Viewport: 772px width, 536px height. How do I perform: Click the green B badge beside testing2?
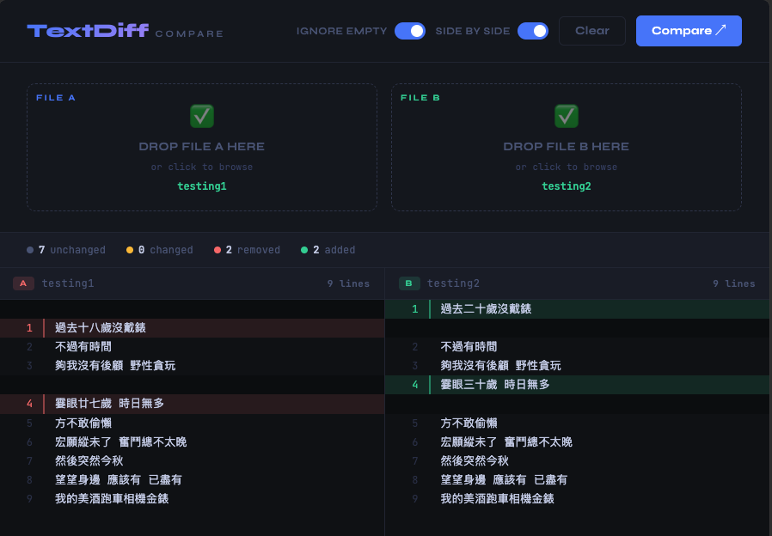tap(409, 283)
